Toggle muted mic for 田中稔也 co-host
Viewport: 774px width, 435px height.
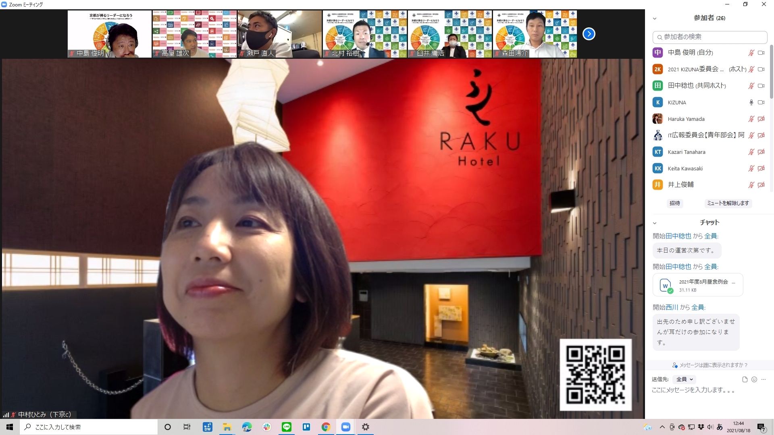(751, 86)
